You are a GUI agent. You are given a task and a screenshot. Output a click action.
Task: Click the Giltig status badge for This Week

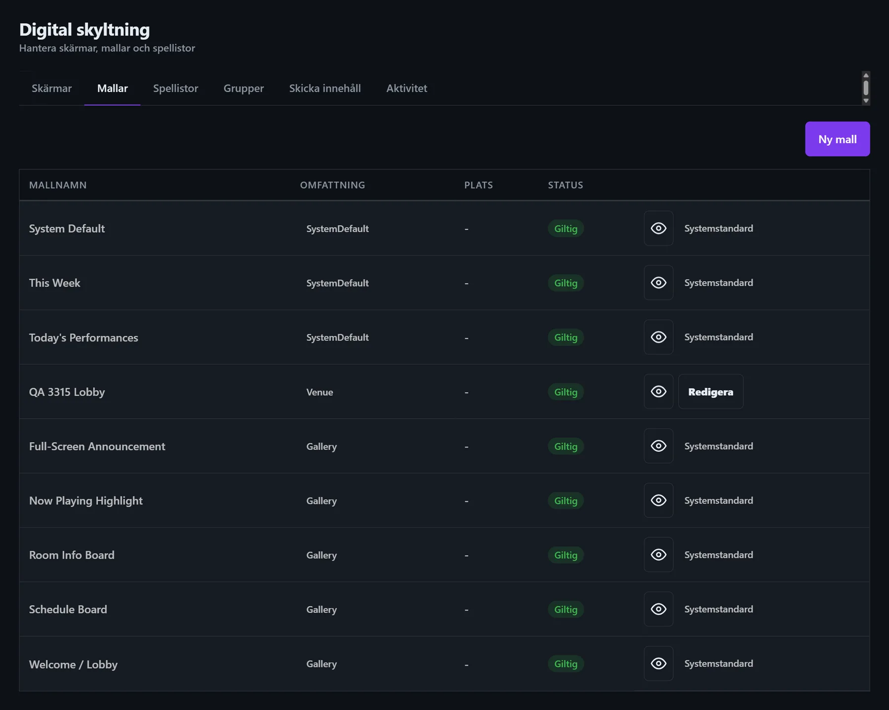coord(566,283)
